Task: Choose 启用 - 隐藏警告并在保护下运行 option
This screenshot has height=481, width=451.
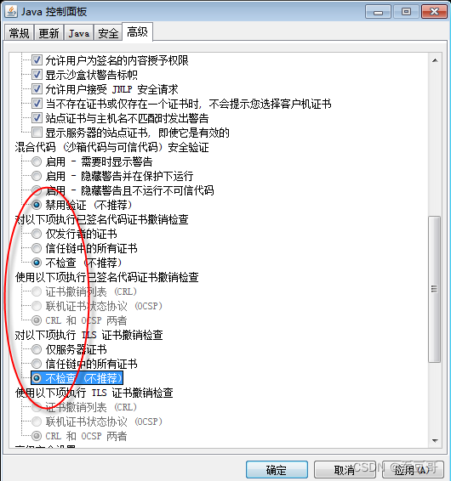Action: point(37,176)
